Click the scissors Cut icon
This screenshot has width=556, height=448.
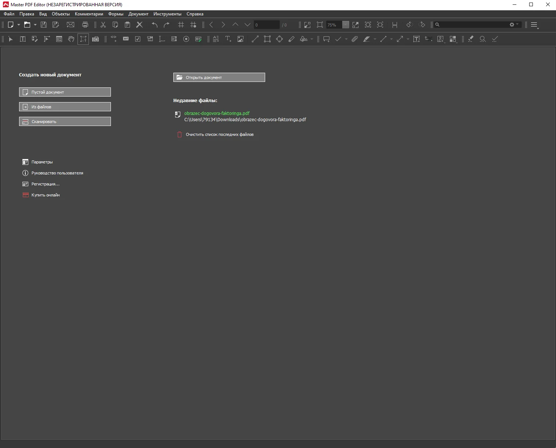tap(103, 25)
